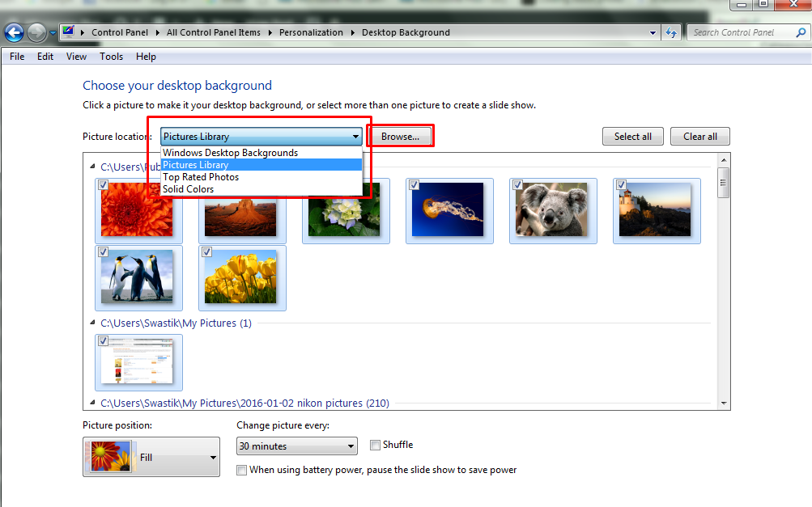Screen dimensions: 812x507
Task: Click the Control Panel icon in address bar
Action: coord(69,32)
